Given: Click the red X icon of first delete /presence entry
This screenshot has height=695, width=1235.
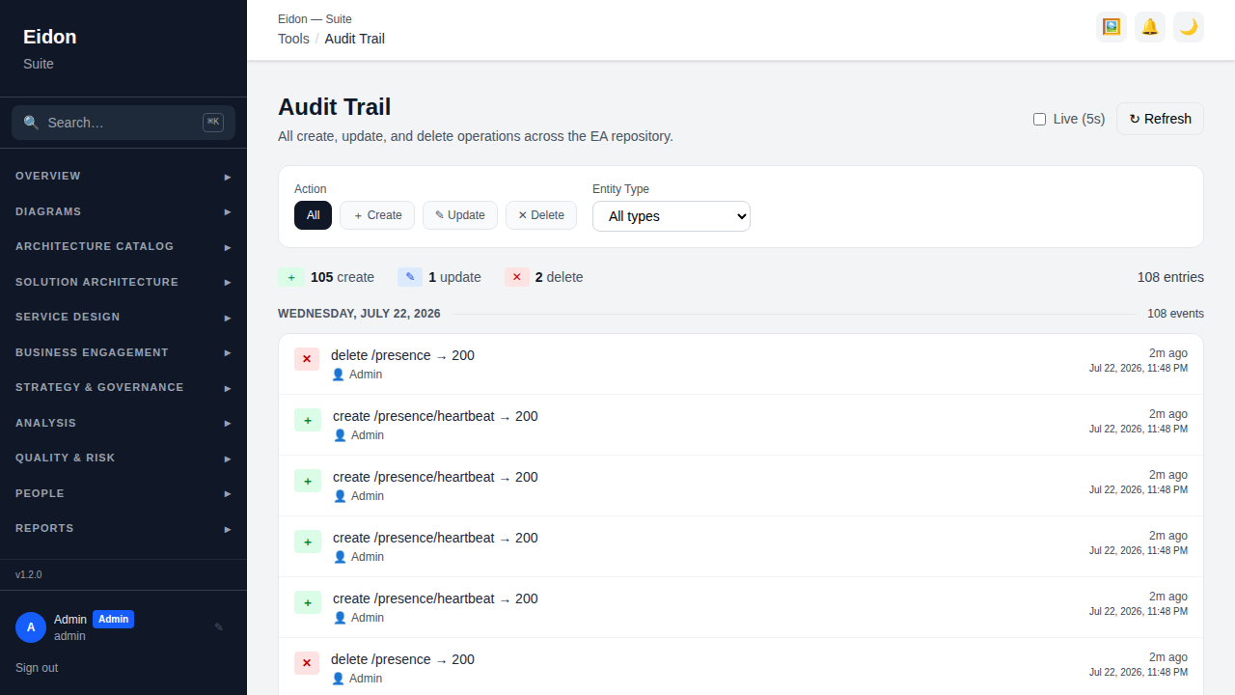Looking at the screenshot, I should [307, 359].
